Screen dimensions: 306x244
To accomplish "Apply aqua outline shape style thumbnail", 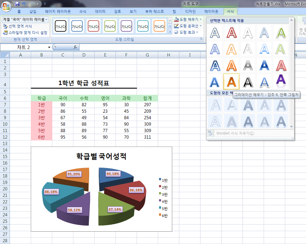I will pos(143,26).
